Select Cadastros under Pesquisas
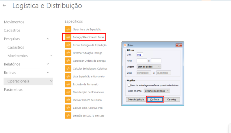 [x=16, y=47]
